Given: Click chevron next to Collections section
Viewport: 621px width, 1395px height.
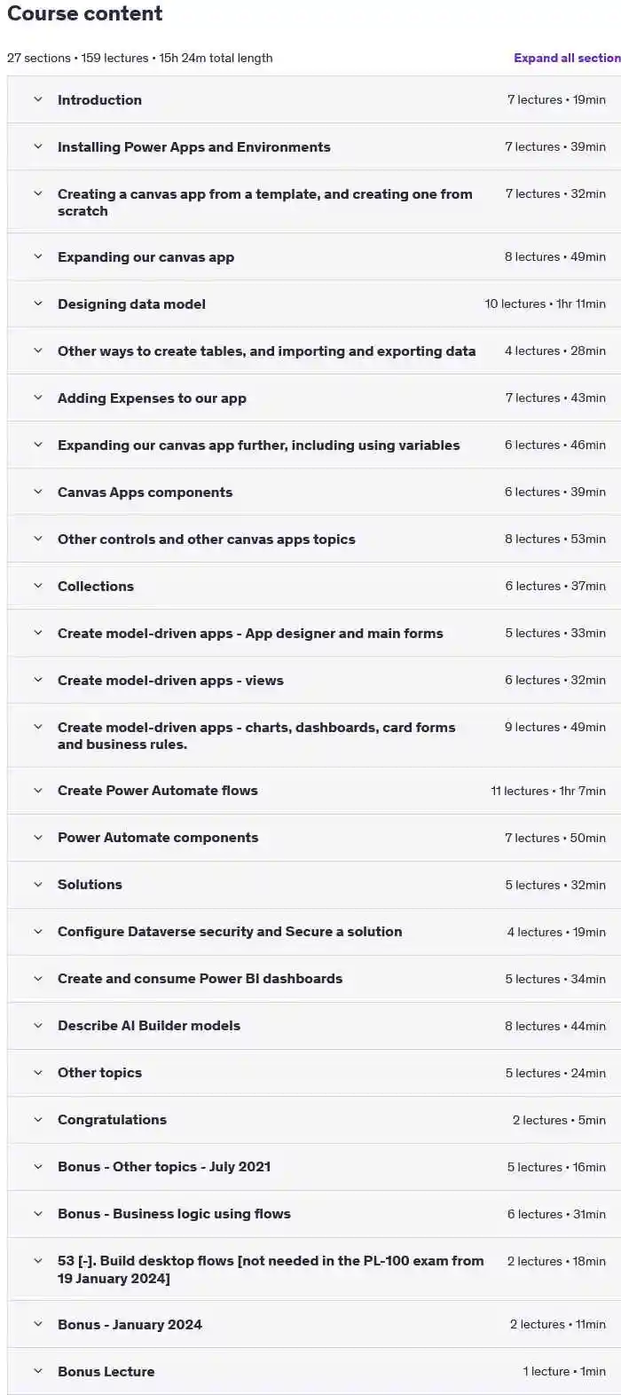Looking at the screenshot, I should point(38,586).
